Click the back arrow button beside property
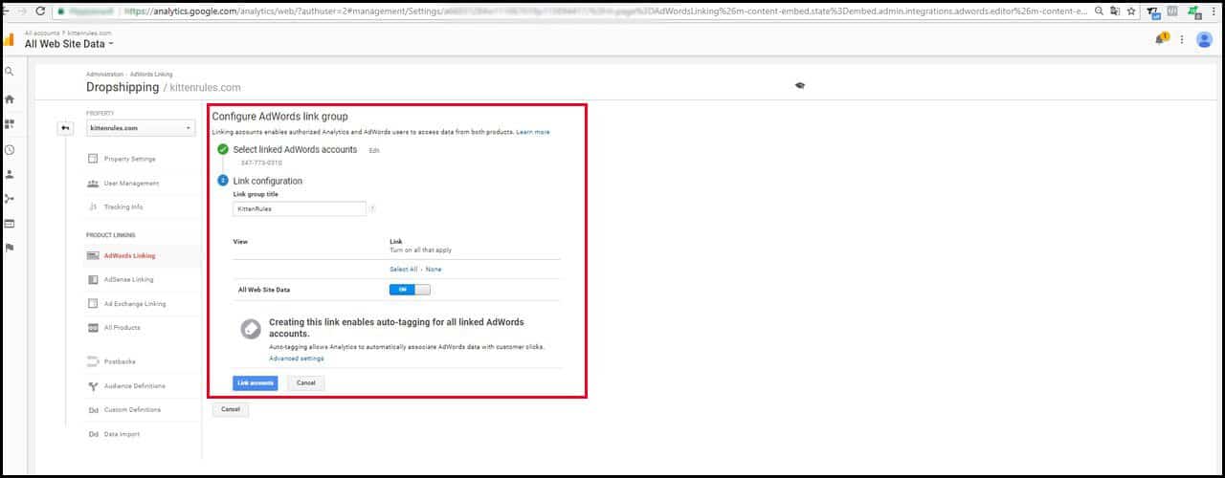 click(65, 128)
